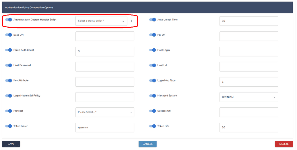297x150 pixels.
Task: Click the CANCEL button
Action: (147, 144)
